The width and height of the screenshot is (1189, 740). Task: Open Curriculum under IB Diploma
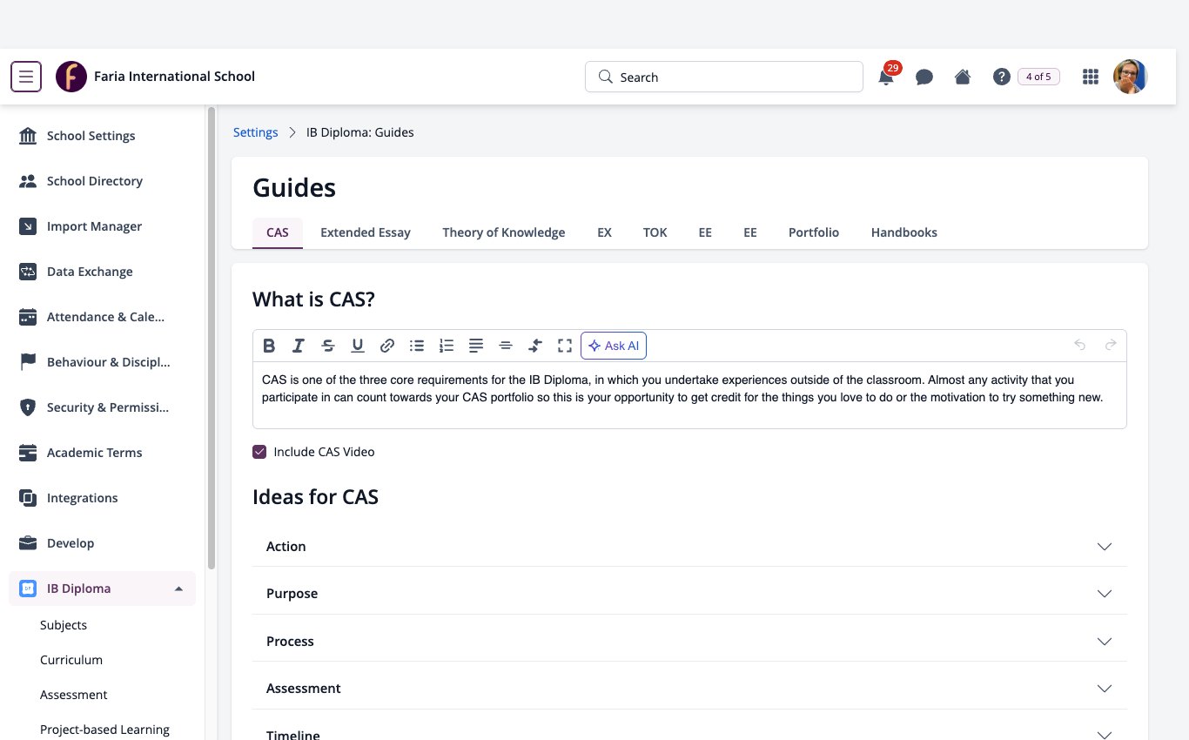(71, 660)
